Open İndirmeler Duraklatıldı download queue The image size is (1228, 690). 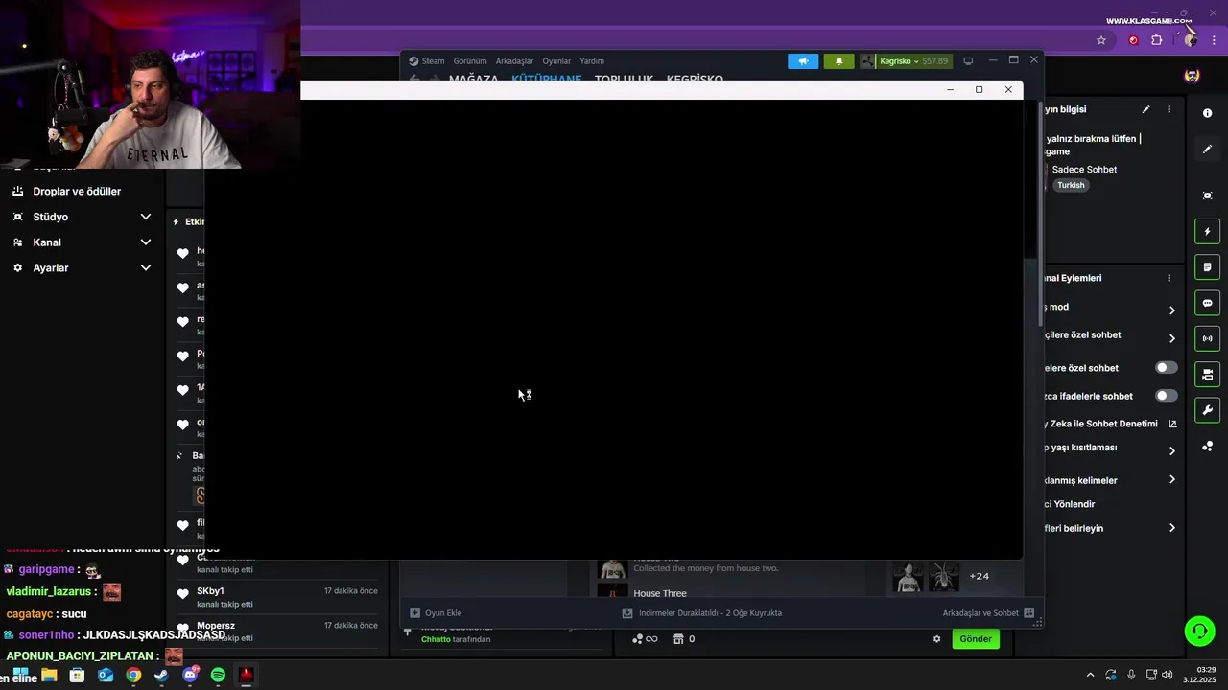pos(702,613)
